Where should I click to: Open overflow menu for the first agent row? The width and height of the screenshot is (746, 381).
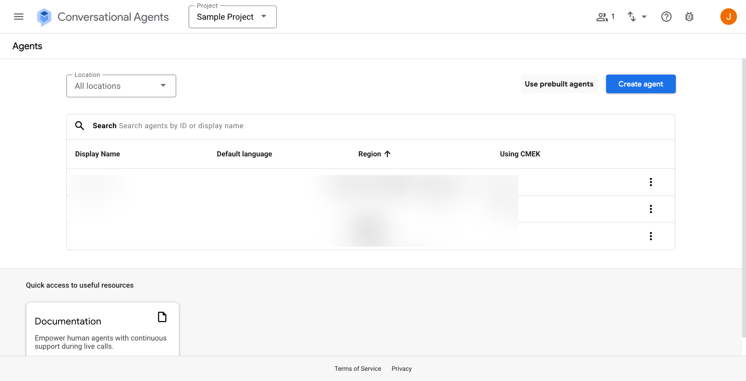[x=651, y=182]
